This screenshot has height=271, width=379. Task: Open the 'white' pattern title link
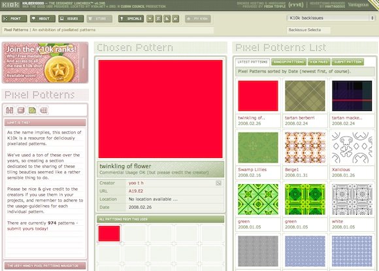pos(337,221)
